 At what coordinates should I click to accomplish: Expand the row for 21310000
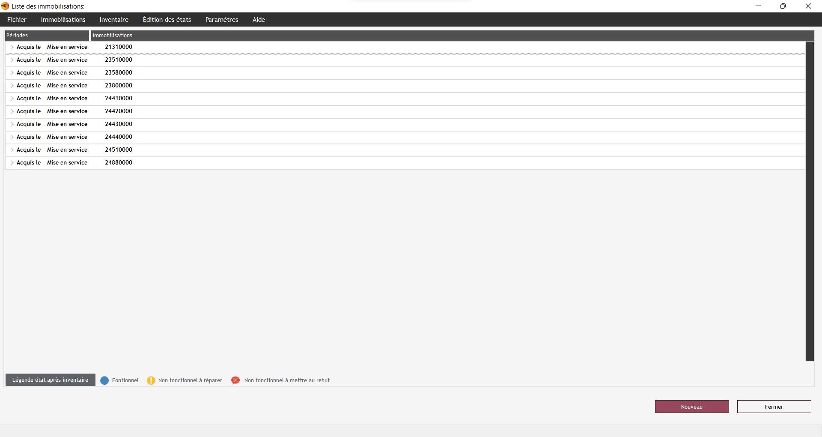pyautogui.click(x=12, y=47)
